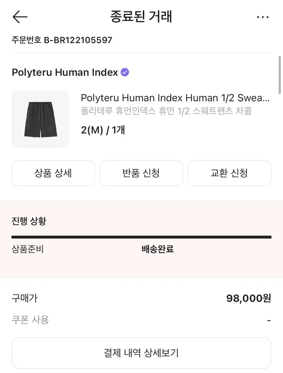Open the three-dot more options menu
The image size is (283, 373).
pos(263,17)
